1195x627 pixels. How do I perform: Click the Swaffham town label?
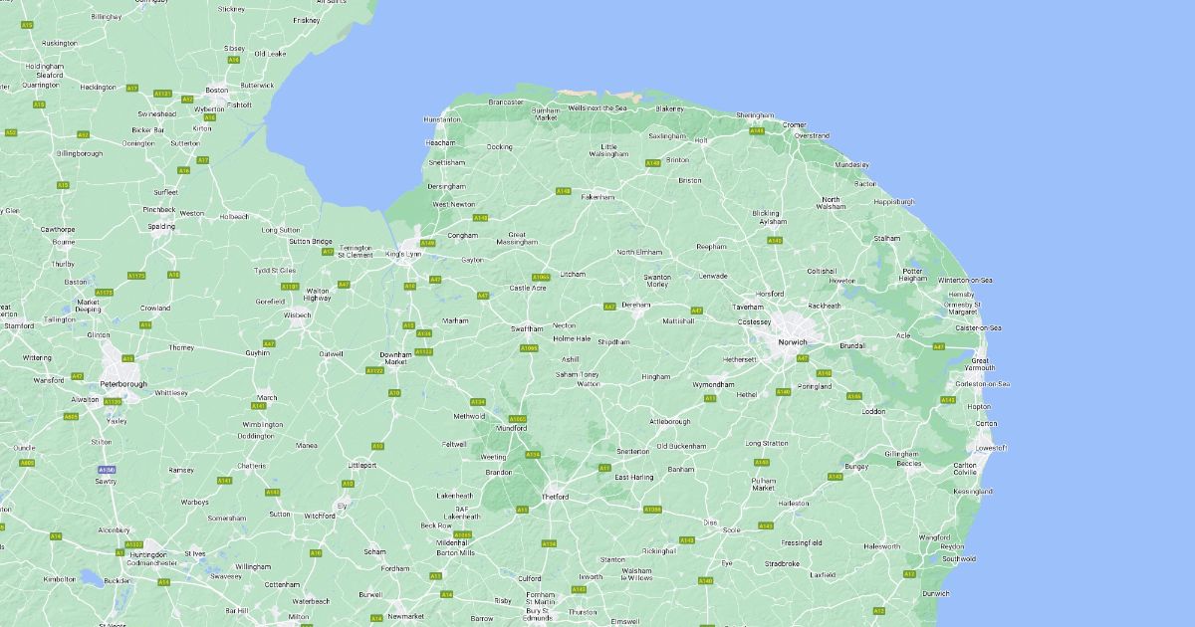(528, 328)
